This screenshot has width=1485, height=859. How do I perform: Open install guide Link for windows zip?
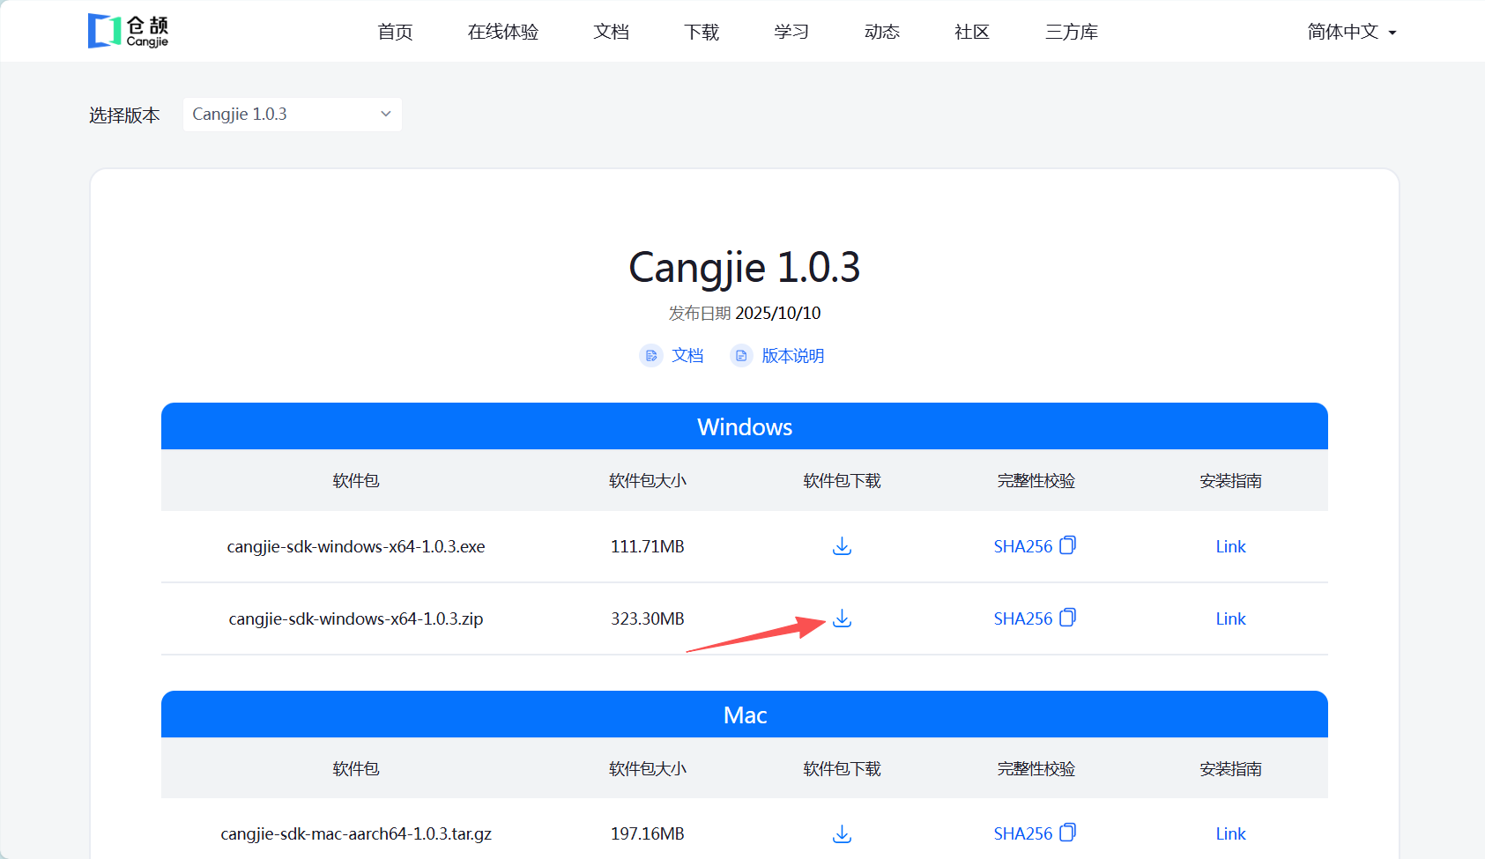[1230, 618]
